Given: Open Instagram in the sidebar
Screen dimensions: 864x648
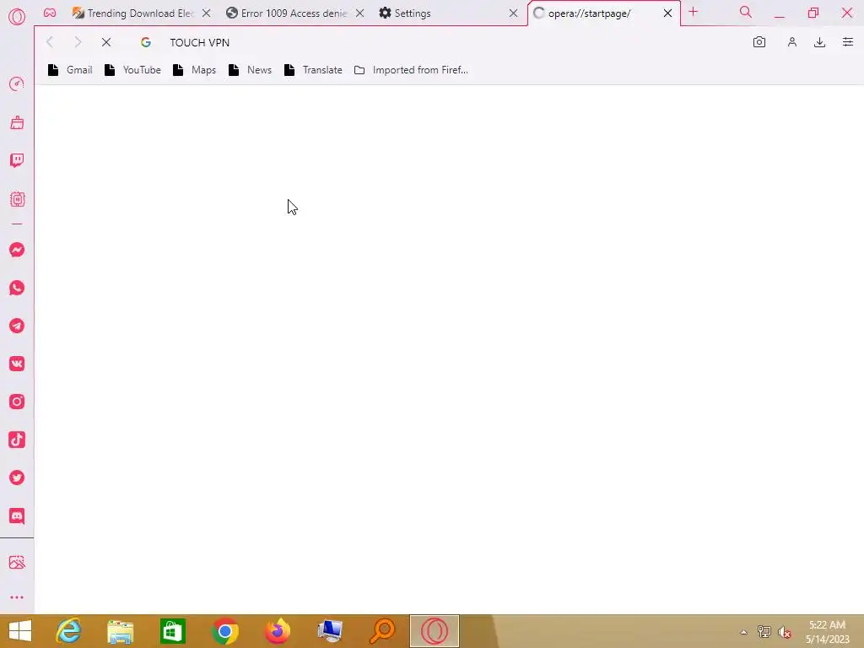Looking at the screenshot, I should tap(17, 402).
